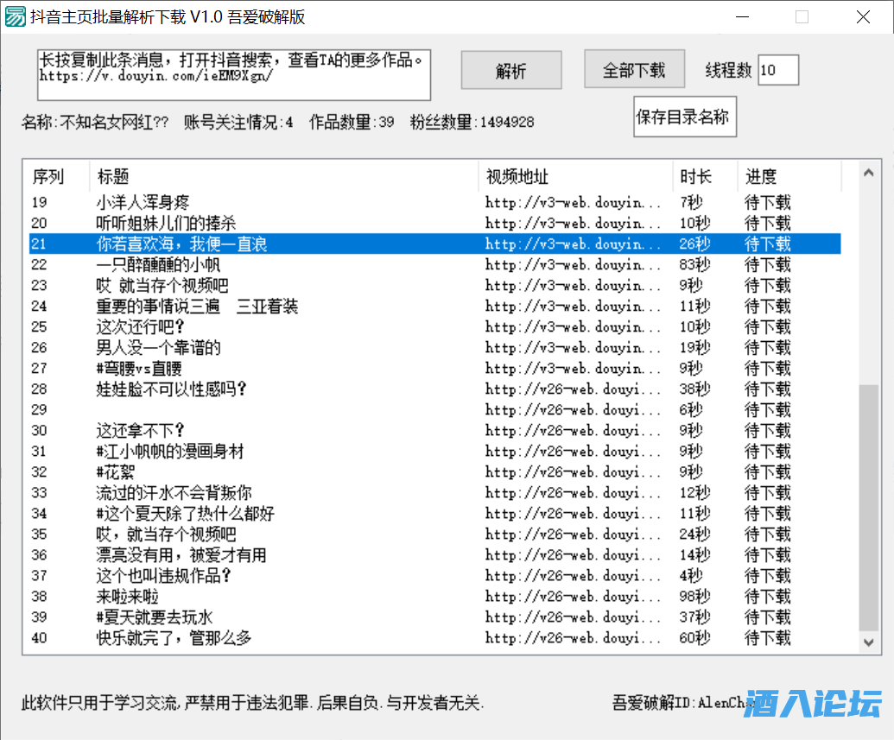The image size is (894, 740).
Task: Select row 漂亮没有用，被爱才有用
Action: [x=435, y=555]
